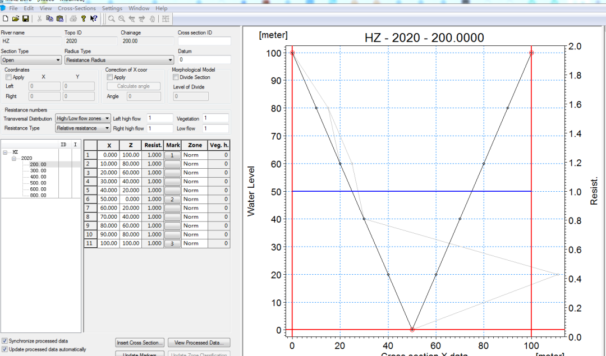Image resolution: width=606 pixels, height=356 pixels.
Task: Open the Transversal Distribution dropdown
Action: pyautogui.click(x=82, y=118)
